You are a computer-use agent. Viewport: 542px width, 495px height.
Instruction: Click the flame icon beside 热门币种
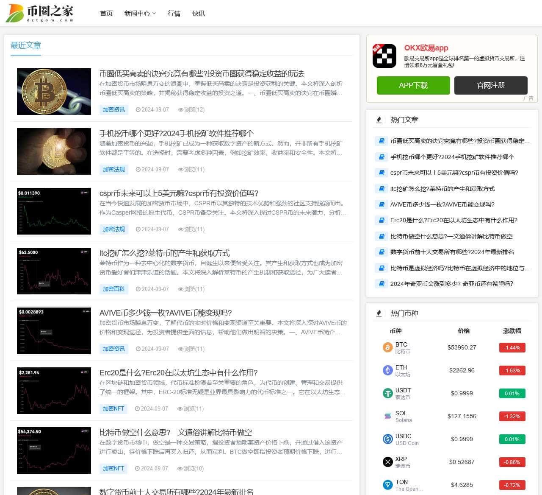(379, 313)
